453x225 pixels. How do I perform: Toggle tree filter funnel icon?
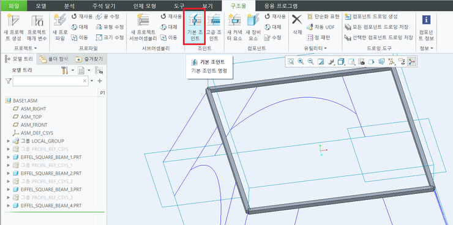(x=8, y=81)
